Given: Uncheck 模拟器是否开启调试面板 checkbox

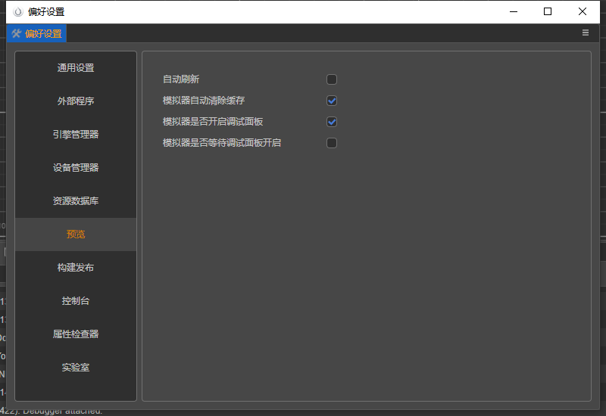Looking at the screenshot, I should tap(332, 122).
